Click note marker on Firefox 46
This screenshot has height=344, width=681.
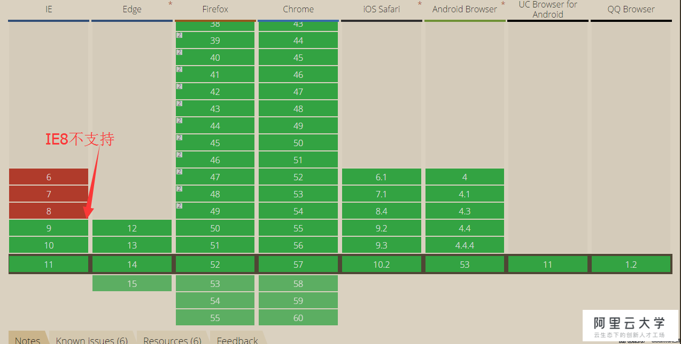[x=179, y=155]
